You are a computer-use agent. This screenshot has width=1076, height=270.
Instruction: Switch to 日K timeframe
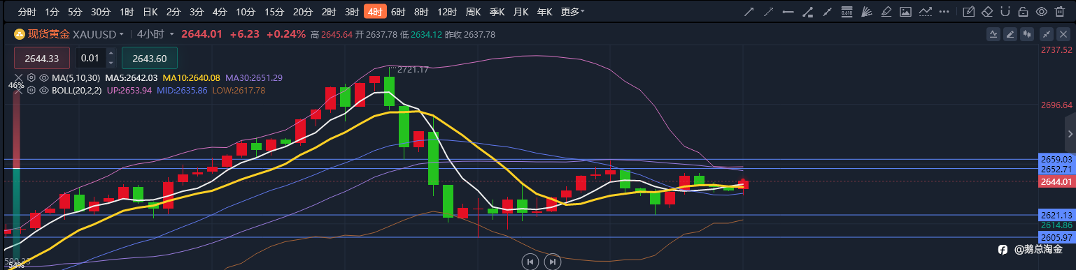coord(150,12)
